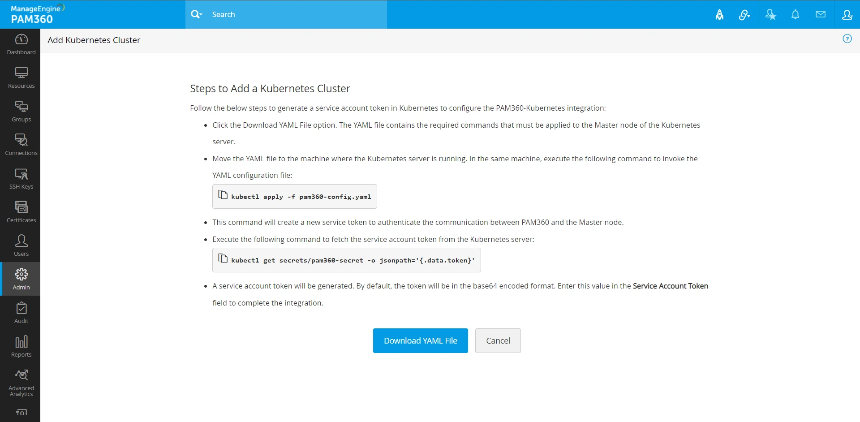The width and height of the screenshot is (860, 422).
Task: Open the help question mark icon
Action: 847,39
